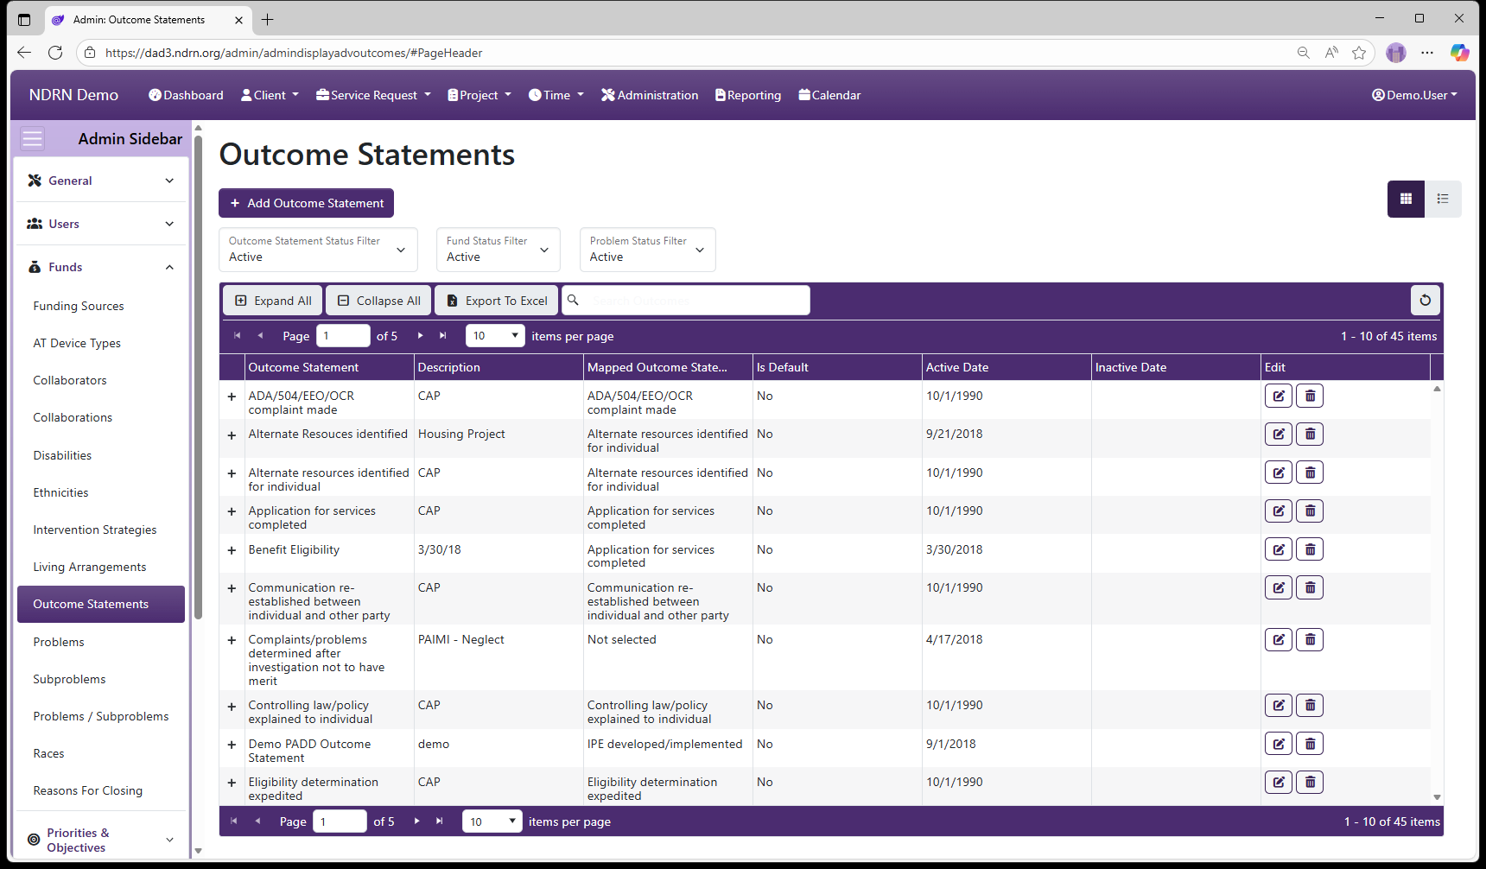Jump to last page in top pager

coord(443,336)
